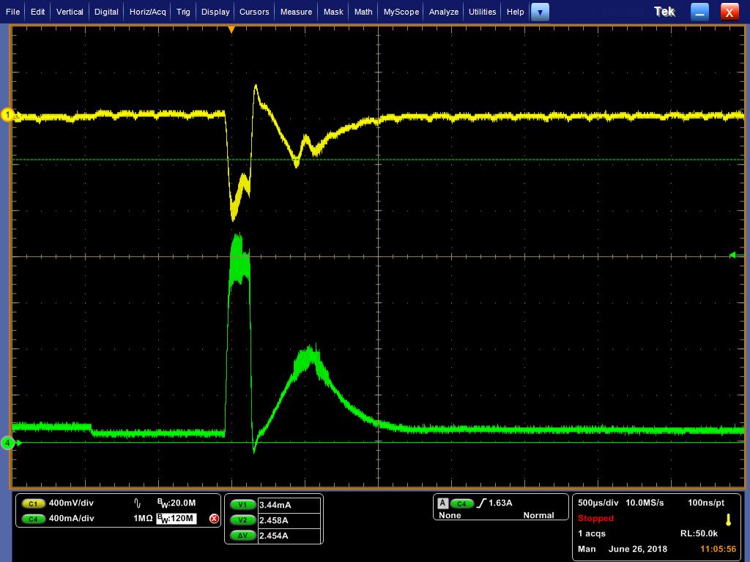Click the orange time 11:05:56
This screenshot has height=562, width=750.
pyautogui.click(x=718, y=549)
